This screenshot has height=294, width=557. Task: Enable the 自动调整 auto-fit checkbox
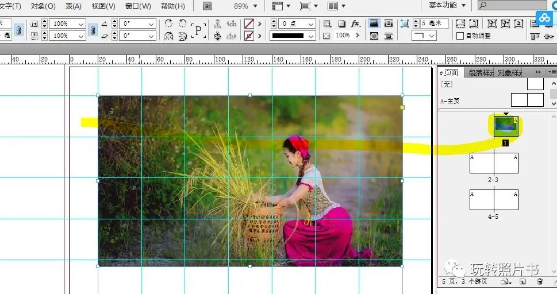[x=460, y=36]
